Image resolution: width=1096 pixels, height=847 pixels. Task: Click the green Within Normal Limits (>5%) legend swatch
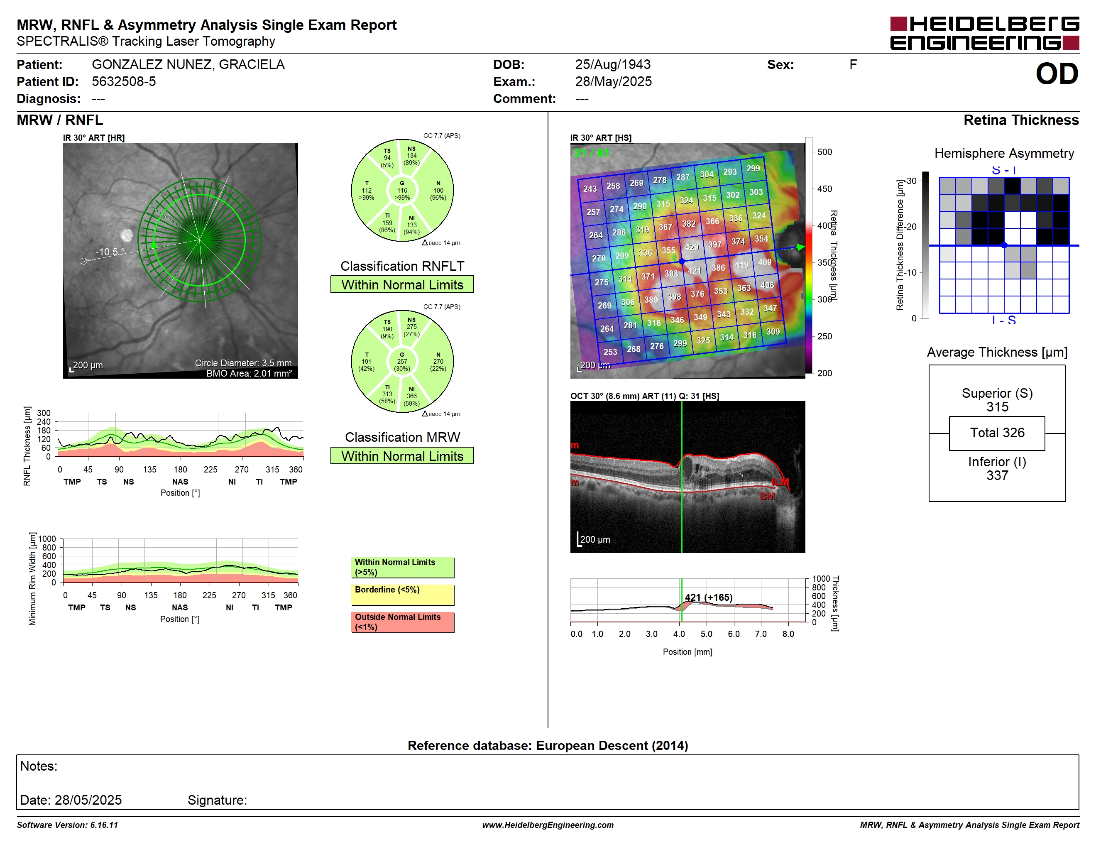[402, 568]
